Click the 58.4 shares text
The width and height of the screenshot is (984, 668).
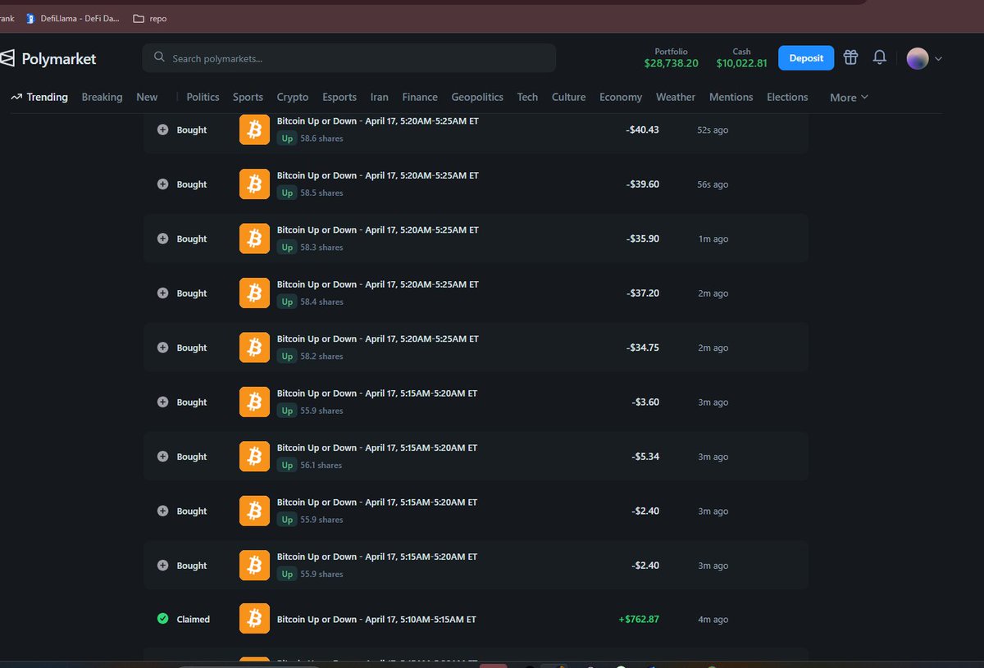point(321,302)
